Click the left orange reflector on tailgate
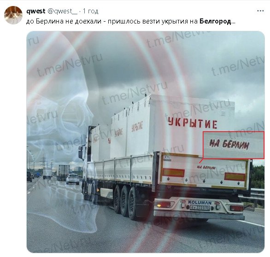Screen dimensions: 270x257 pyautogui.click(x=173, y=173)
